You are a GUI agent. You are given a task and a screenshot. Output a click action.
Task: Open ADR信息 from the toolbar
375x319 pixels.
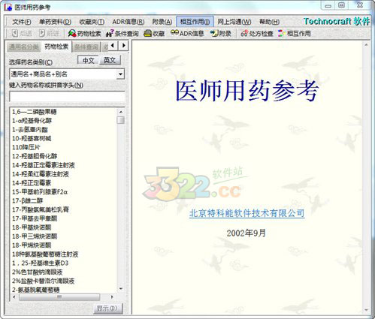[x=187, y=33]
